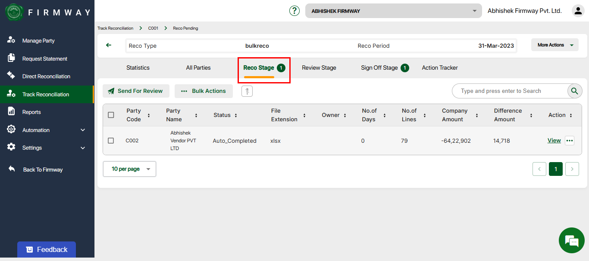
Task: Open the Sign Off Stage tab
Action: pyautogui.click(x=379, y=68)
